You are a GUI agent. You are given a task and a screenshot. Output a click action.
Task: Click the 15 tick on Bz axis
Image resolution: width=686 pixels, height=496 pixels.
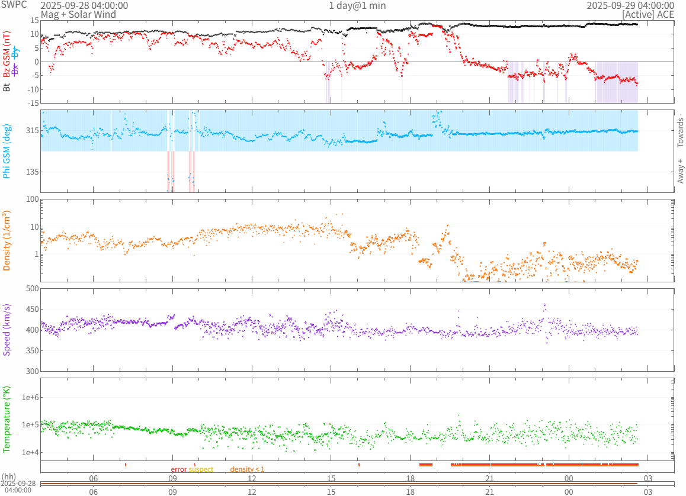click(x=34, y=21)
